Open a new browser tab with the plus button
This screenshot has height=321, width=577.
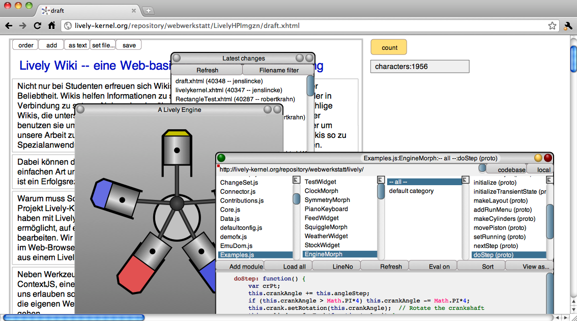(148, 10)
